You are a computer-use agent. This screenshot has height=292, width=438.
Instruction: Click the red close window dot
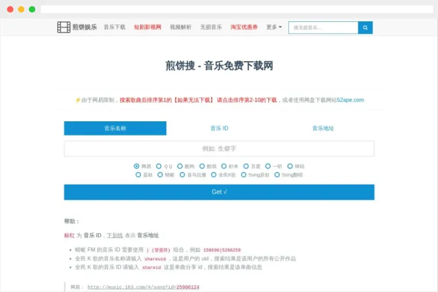[10, 9]
